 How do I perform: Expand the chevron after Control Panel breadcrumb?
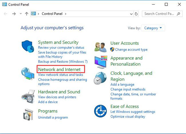66,14
